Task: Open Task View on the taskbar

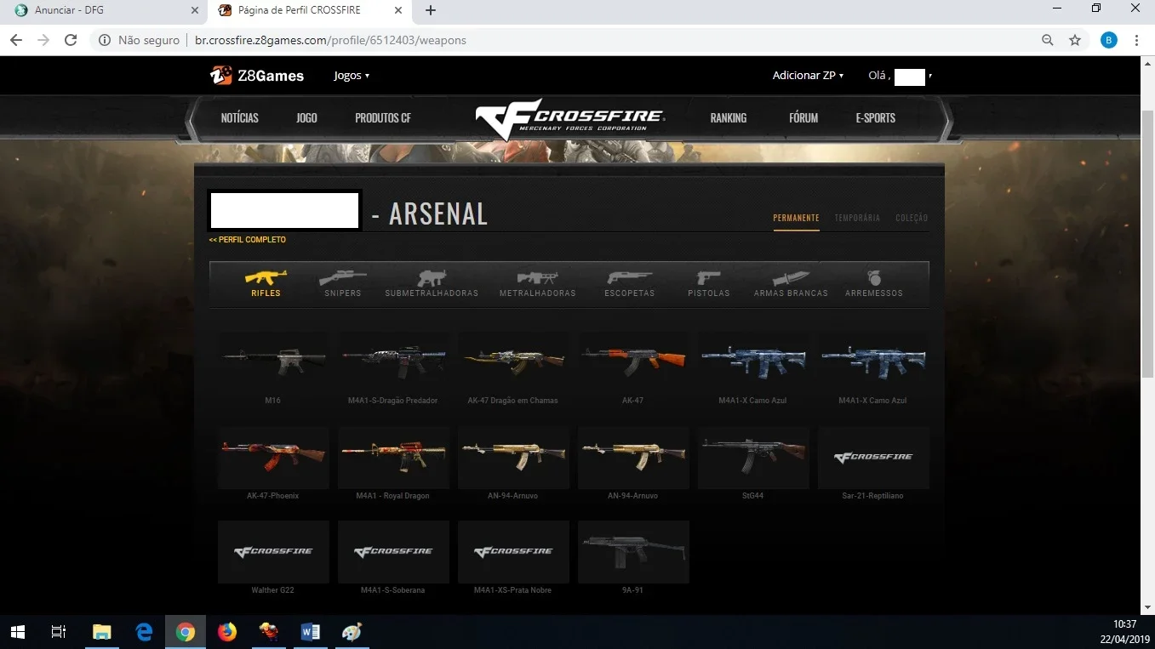Action: (x=59, y=632)
